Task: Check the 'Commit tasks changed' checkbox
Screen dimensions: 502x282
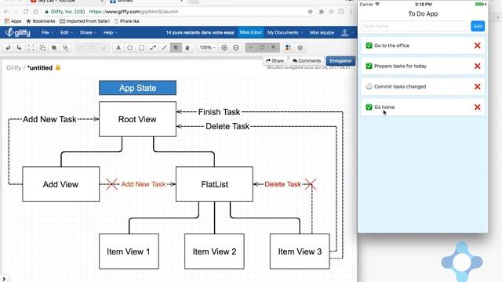Action: (x=369, y=86)
